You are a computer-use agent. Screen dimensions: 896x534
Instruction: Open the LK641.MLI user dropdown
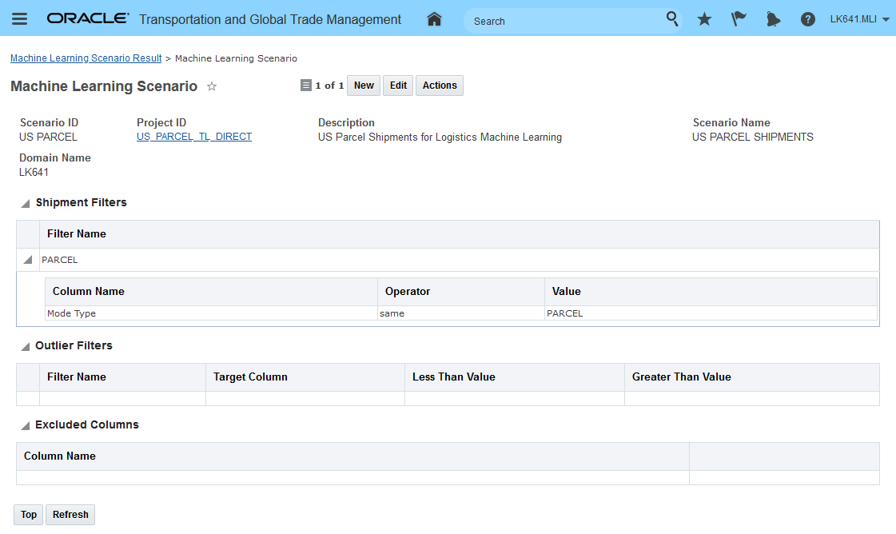pos(859,19)
